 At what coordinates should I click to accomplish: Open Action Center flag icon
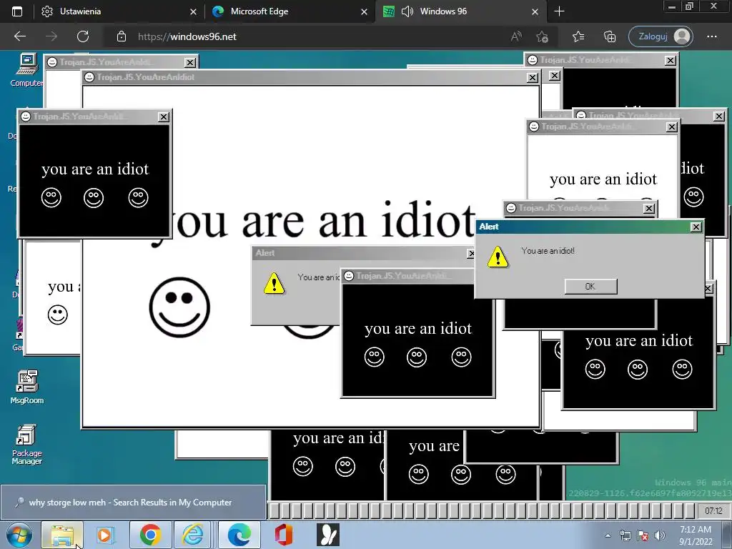tap(643, 535)
